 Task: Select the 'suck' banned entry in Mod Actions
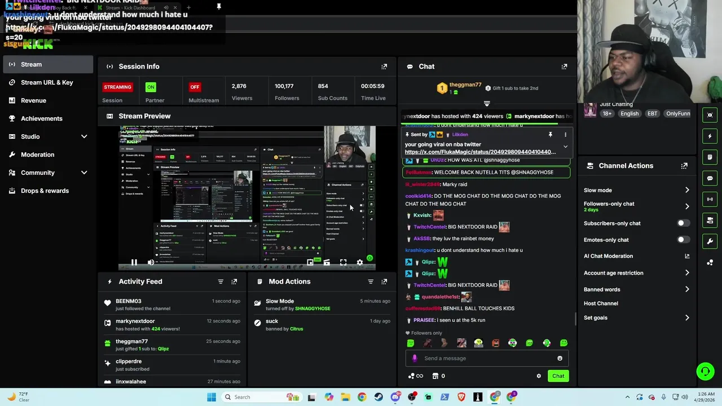click(x=322, y=325)
